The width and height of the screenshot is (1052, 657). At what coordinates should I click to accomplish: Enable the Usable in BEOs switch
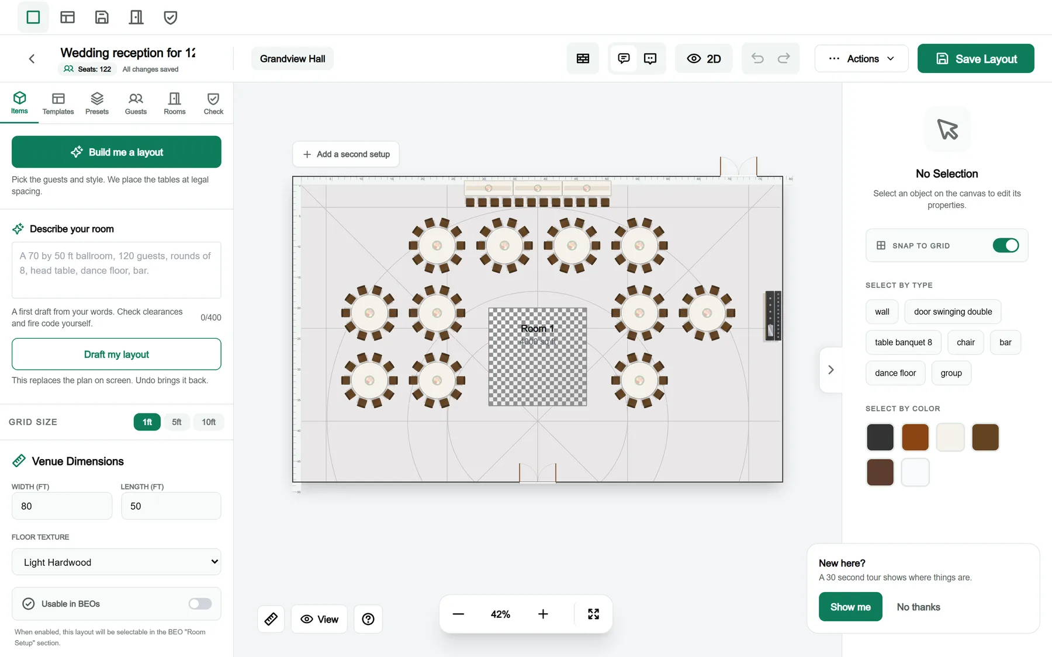(x=200, y=604)
